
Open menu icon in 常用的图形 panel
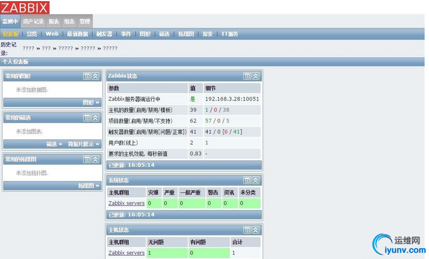(x=87, y=76)
